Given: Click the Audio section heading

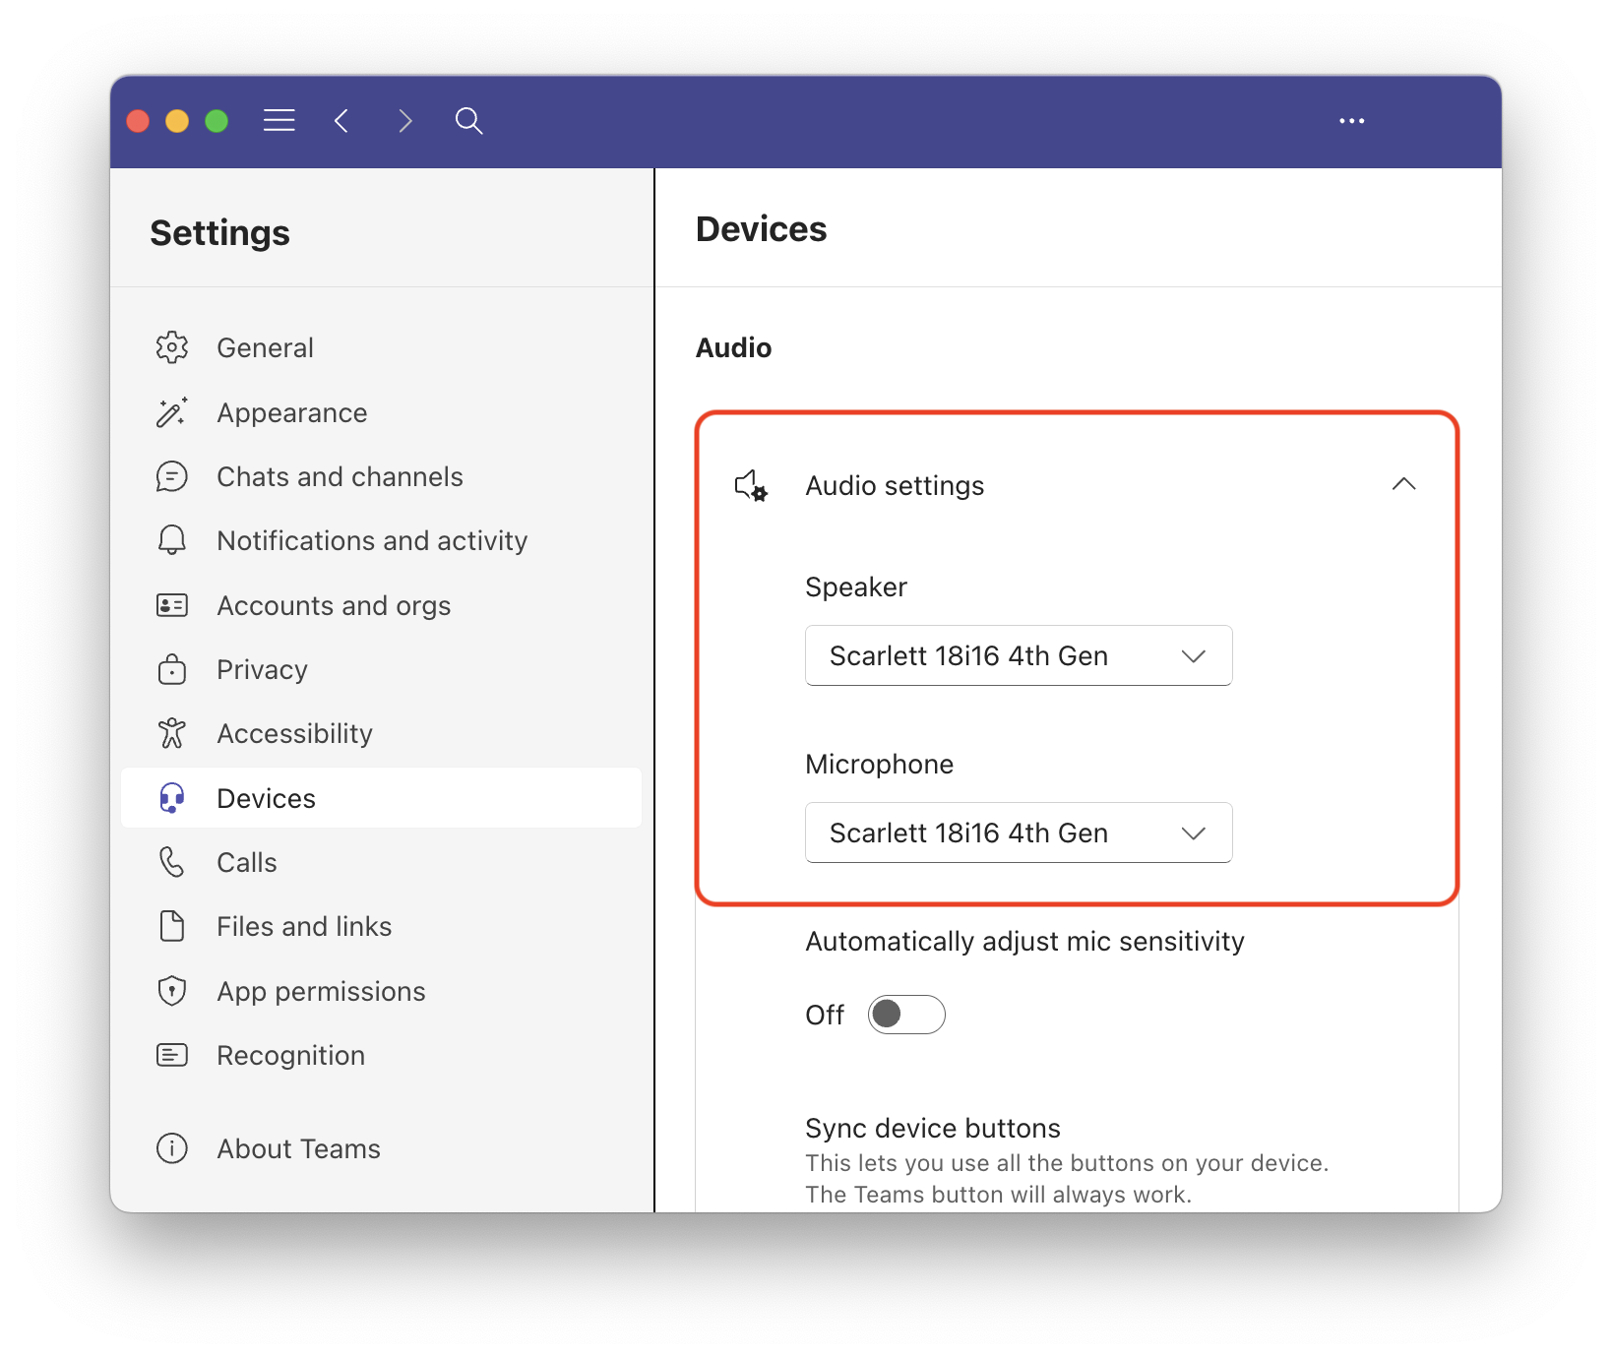Looking at the screenshot, I should point(733,347).
